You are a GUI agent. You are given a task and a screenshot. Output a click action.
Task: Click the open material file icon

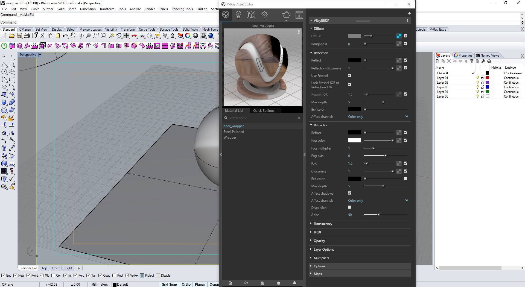[x=246, y=283]
